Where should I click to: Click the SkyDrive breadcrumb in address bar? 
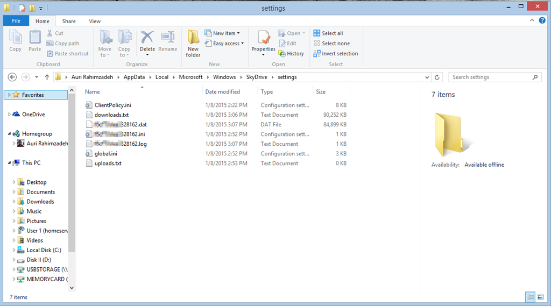click(257, 77)
